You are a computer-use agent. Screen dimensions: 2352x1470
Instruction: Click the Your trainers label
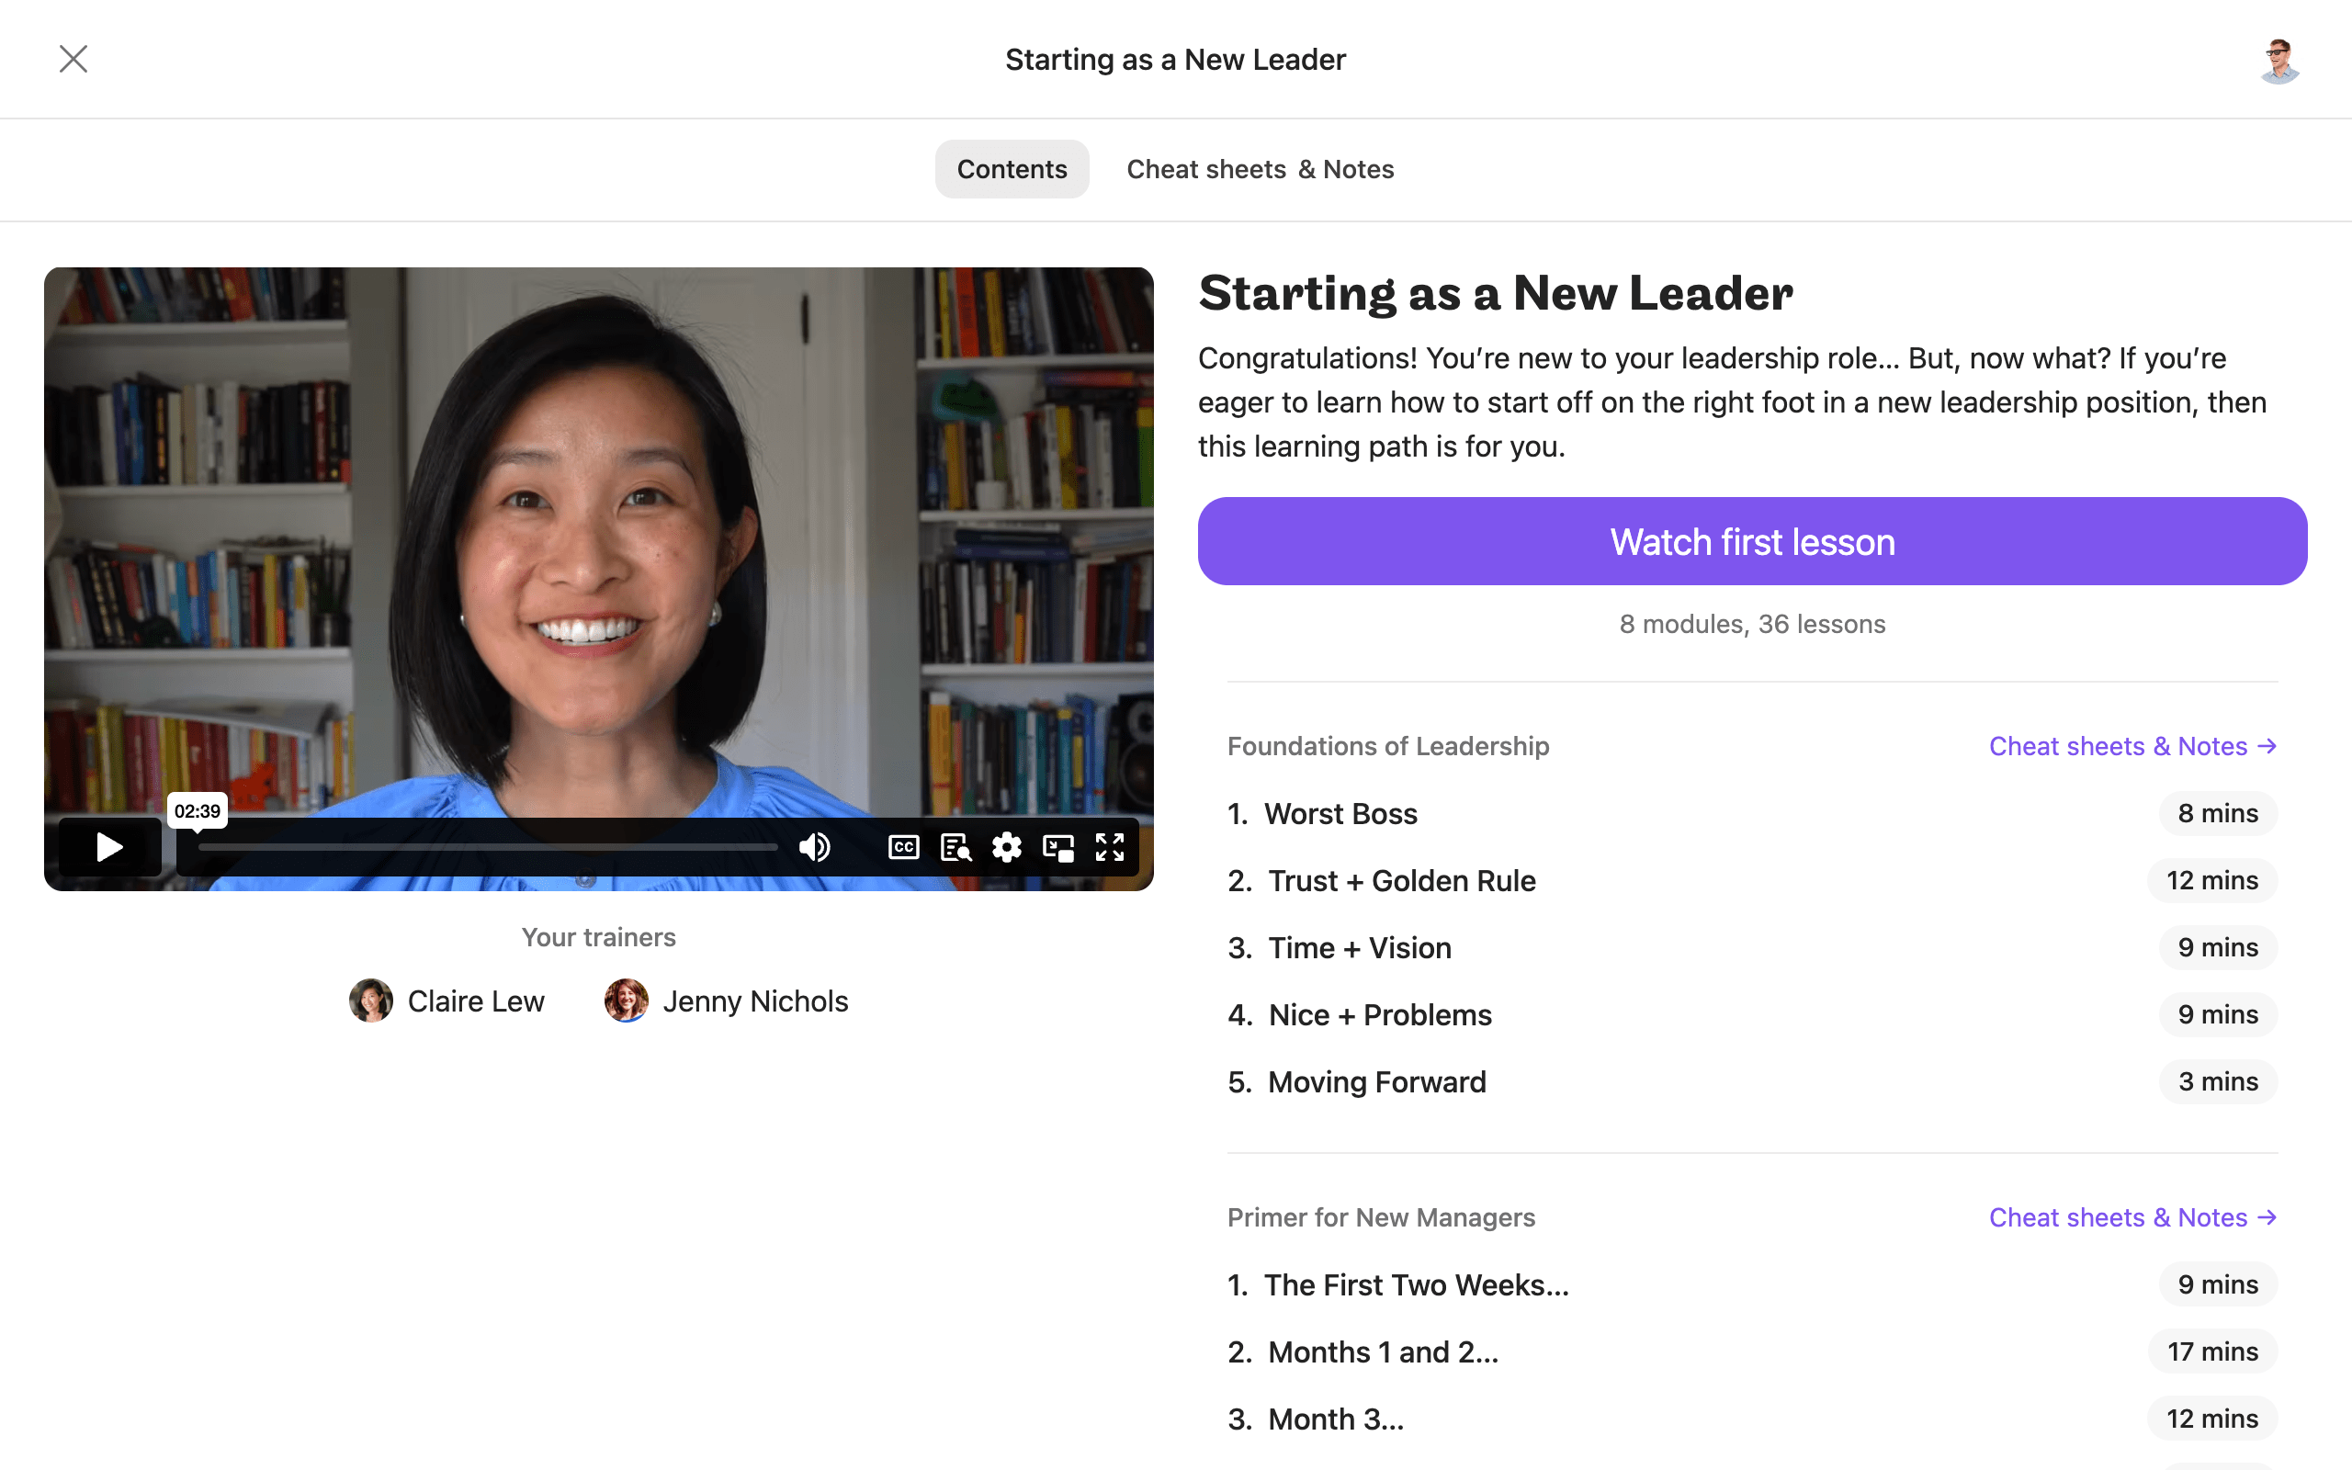point(599,937)
